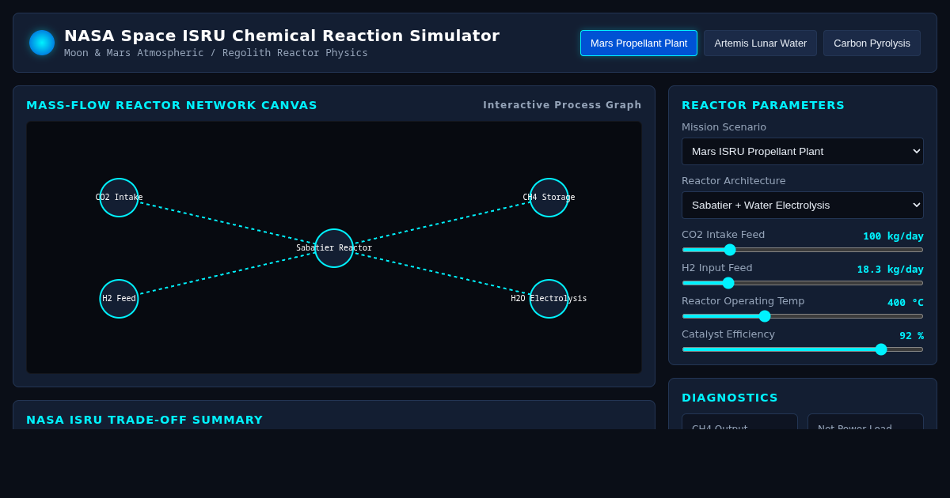Select the H2 Feed node
Screen dimensions: 950x498
click(x=119, y=299)
